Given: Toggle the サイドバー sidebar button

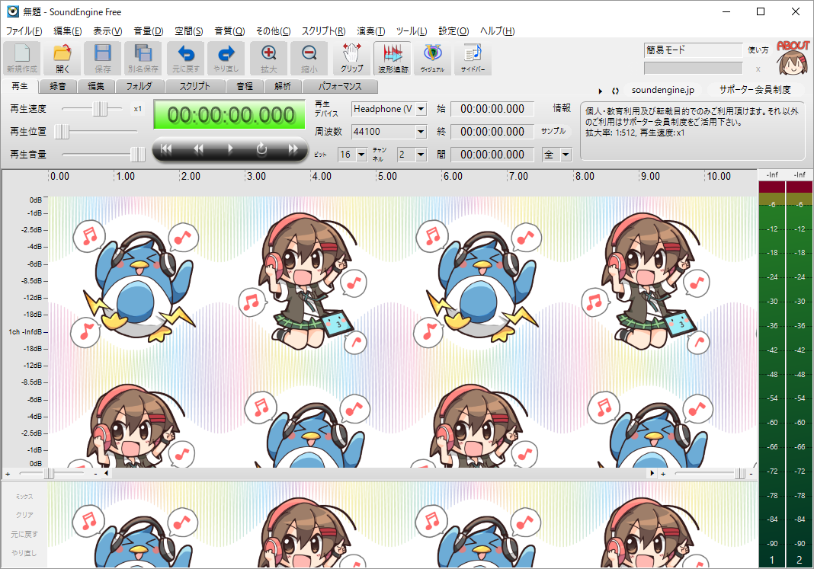Looking at the screenshot, I should click(x=473, y=58).
